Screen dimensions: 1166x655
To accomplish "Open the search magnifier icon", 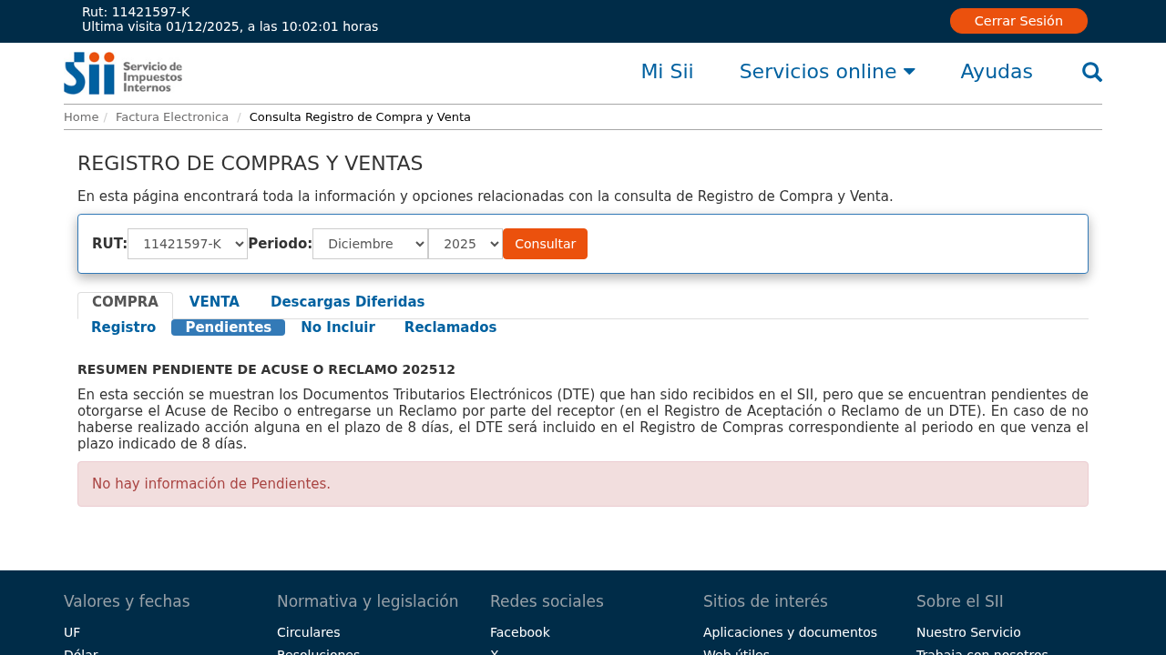I will 1091,72.
